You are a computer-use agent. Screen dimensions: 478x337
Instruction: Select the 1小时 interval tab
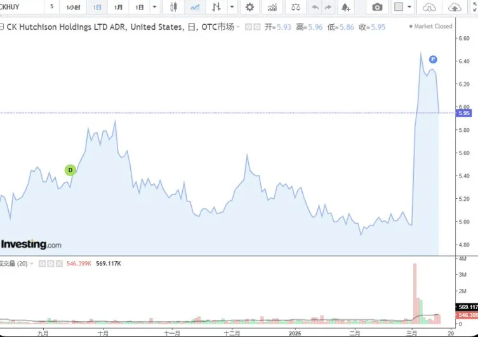74,7
